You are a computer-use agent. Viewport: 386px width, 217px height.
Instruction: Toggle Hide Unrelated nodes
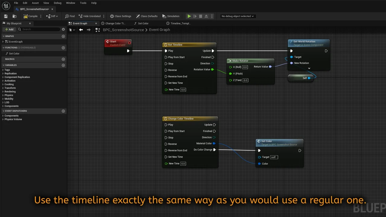coord(90,16)
